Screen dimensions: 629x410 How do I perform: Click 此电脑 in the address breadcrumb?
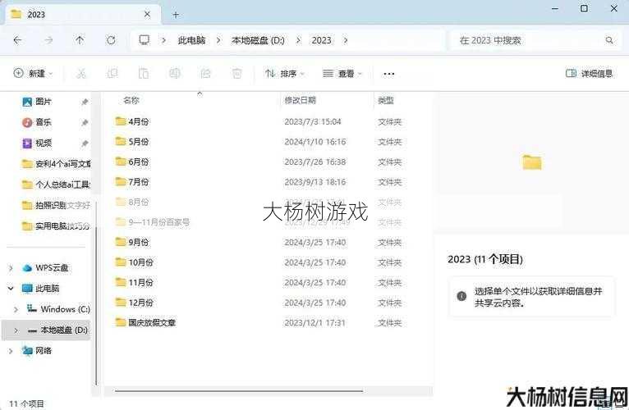(x=192, y=40)
